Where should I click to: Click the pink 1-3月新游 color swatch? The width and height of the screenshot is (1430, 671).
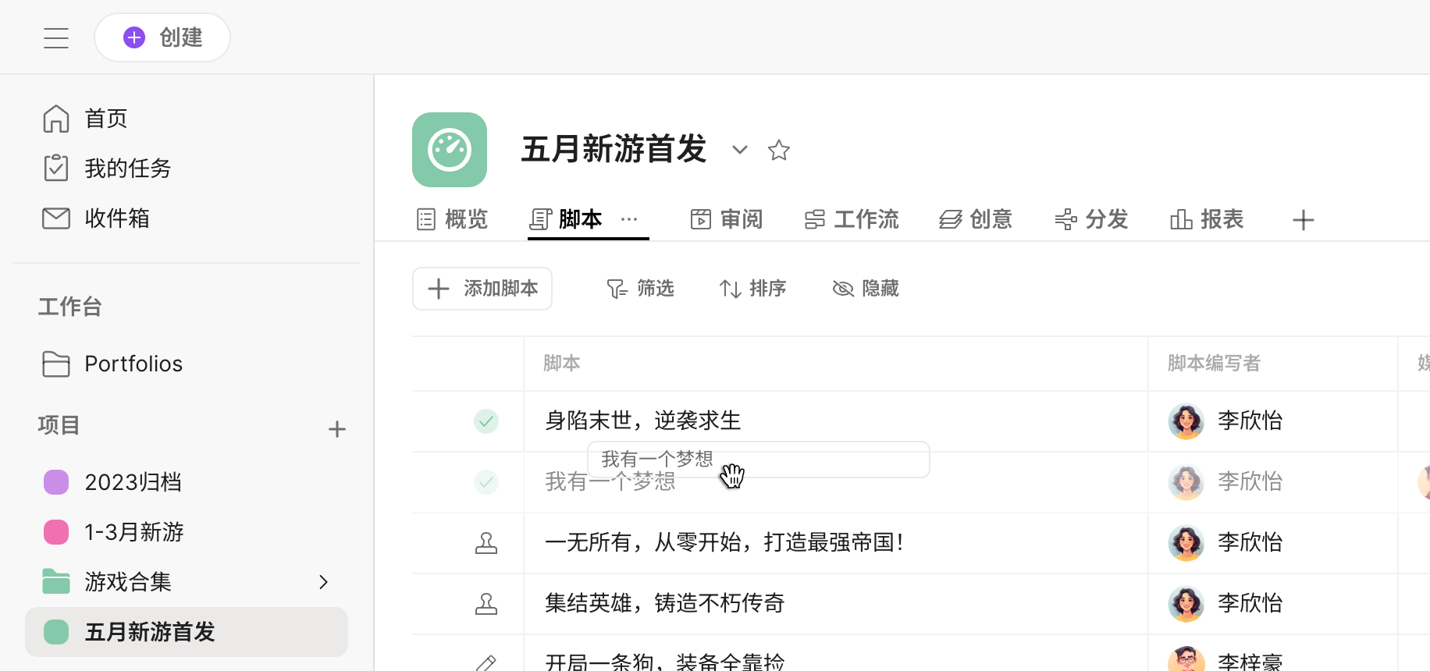(56, 532)
